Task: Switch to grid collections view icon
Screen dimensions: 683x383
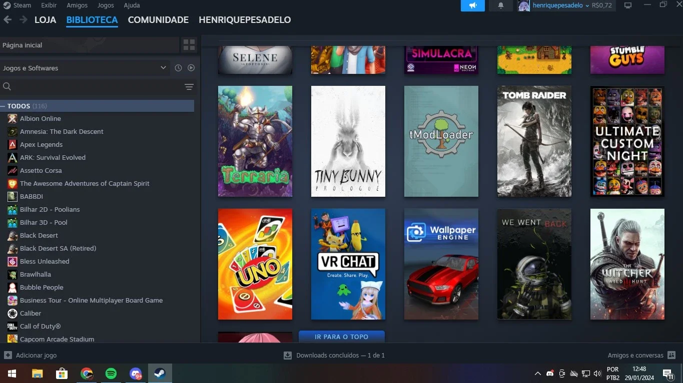Action: tap(189, 45)
